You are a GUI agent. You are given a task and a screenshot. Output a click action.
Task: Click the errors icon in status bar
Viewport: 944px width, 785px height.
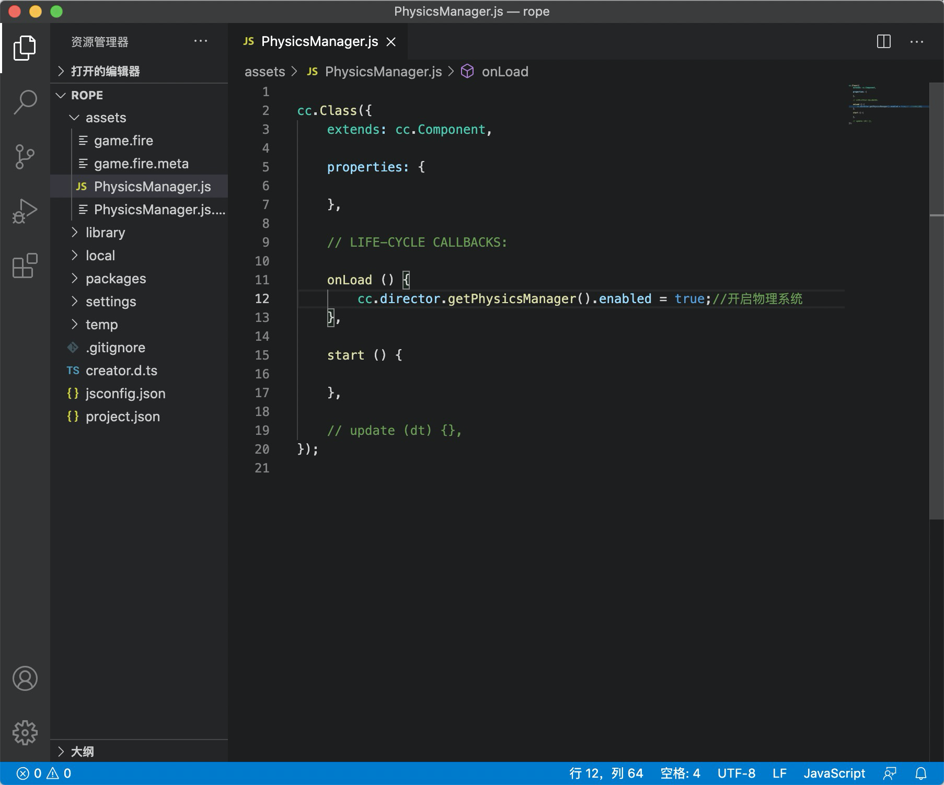[22, 774]
